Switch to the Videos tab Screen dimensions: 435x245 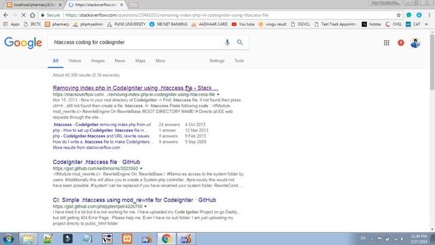[x=75, y=61]
